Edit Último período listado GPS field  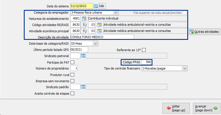point(79,49)
